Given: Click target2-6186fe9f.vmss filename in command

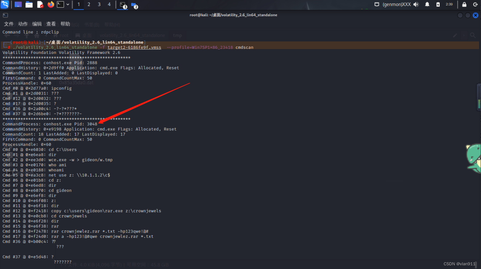Looking at the screenshot, I should coord(134,48).
